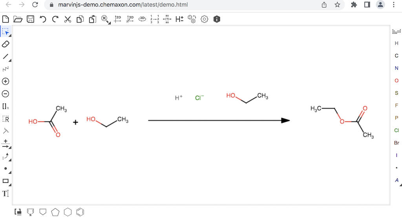
Task: Clean the structure in 2D
Action: click(x=117, y=19)
